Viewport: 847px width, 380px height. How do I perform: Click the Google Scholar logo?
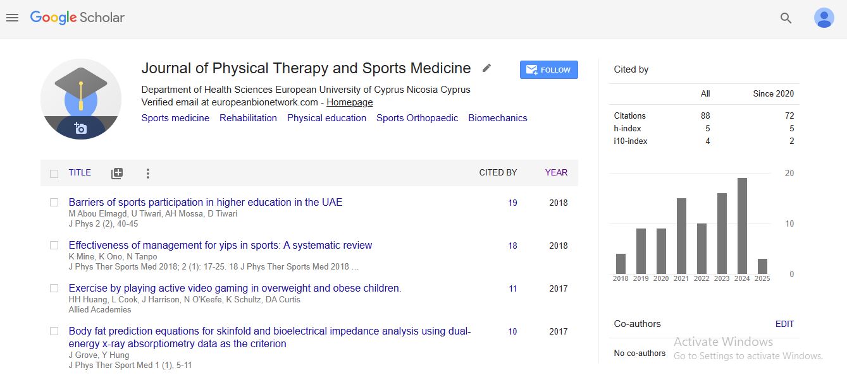coord(77,18)
